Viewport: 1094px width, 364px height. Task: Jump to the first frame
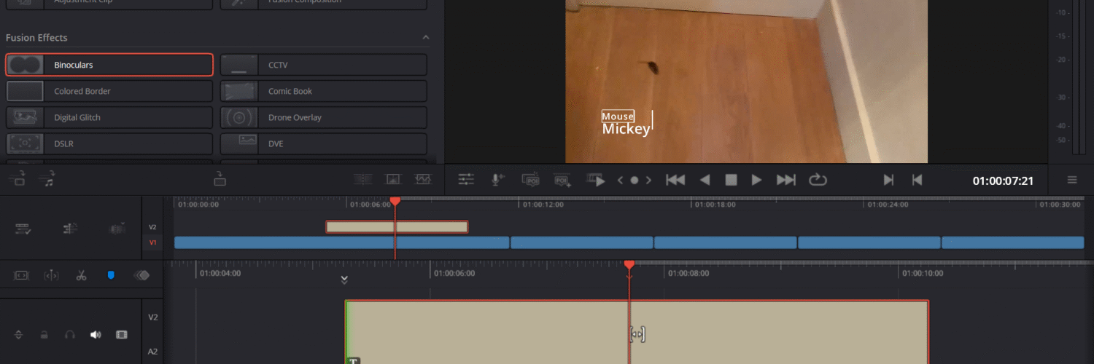(675, 180)
